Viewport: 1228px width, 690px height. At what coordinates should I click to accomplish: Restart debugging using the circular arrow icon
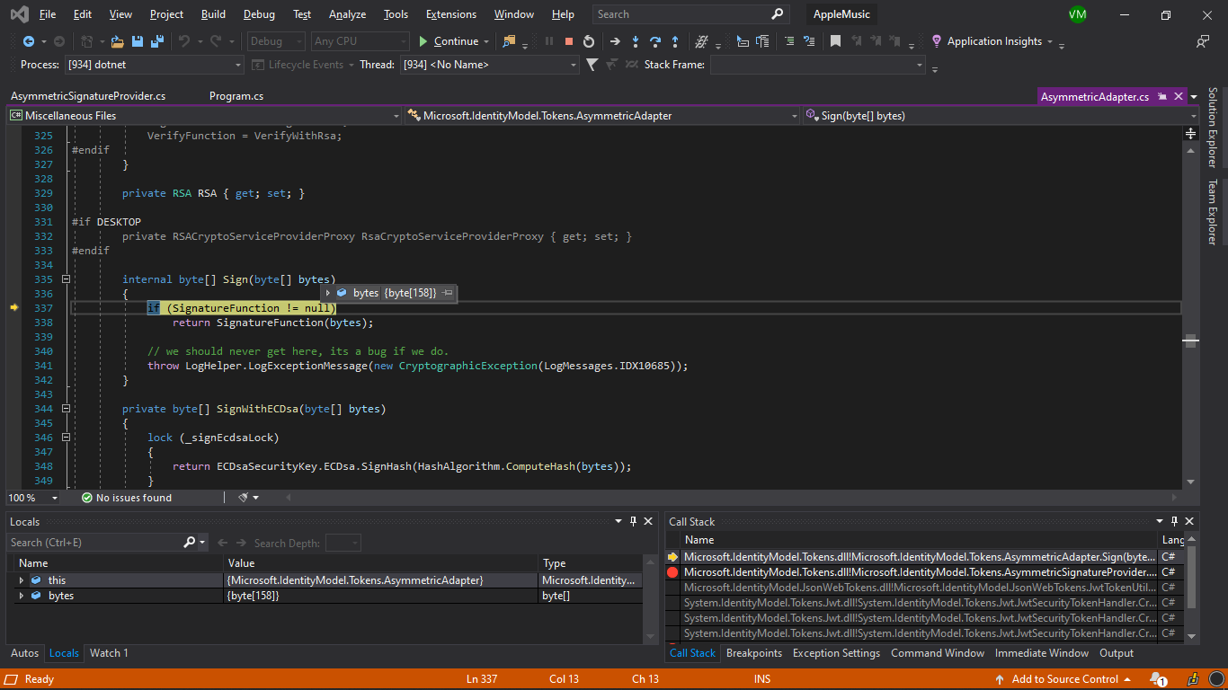[x=589, y=41]
